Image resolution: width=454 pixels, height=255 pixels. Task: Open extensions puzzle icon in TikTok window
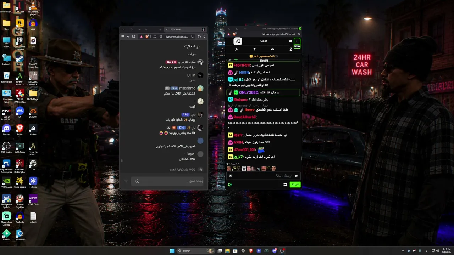[134, 36]
